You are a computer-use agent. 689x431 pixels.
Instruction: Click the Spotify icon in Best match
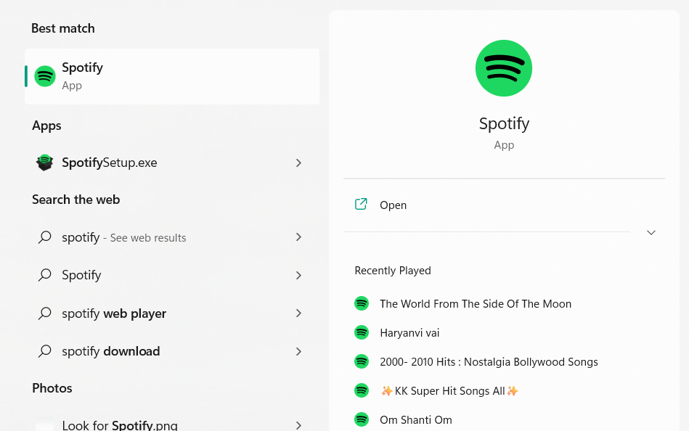tap(45, 76)
